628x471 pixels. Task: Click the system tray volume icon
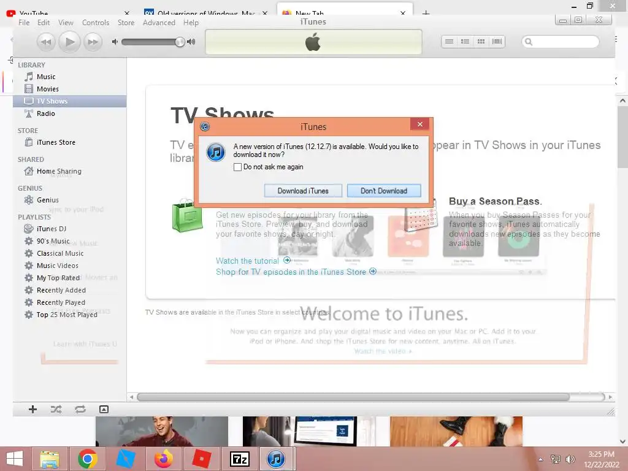(570, 459)
